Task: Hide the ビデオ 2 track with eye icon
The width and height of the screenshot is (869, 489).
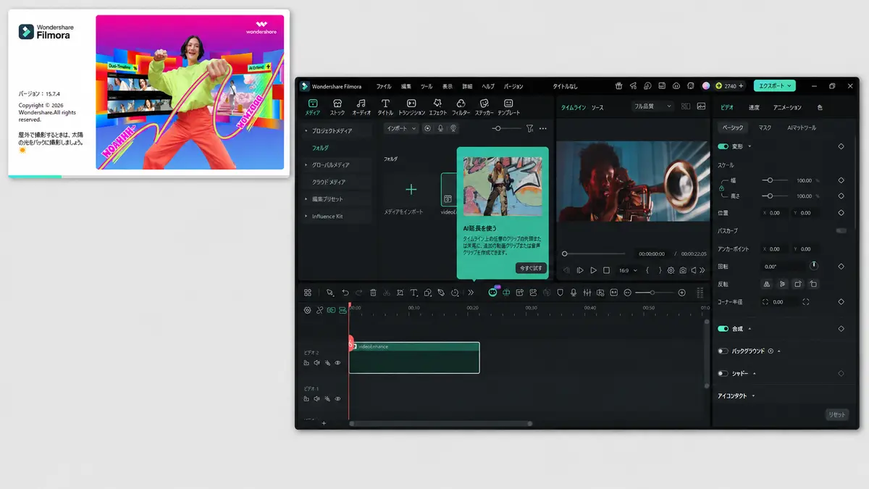Action: click(x=337, y=363)
